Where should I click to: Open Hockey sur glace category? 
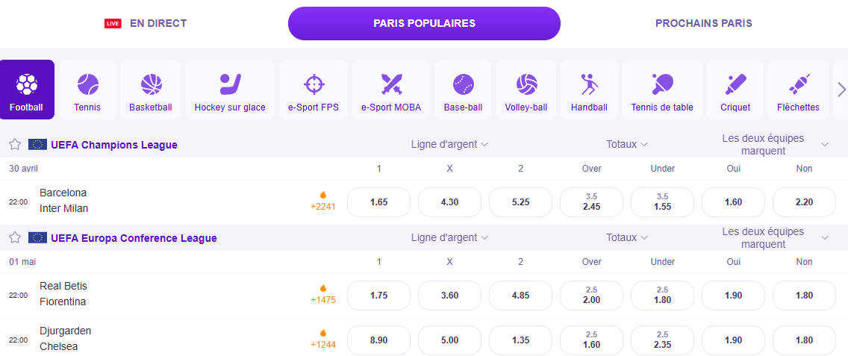pos(230,90)
